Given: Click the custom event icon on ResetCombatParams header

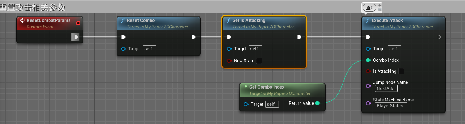Looking at the screenshot, I should [22, 20].
